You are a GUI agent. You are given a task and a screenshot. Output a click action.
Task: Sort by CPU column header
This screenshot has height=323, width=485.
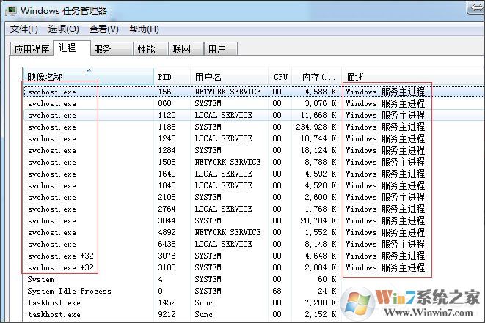[280, 76]
